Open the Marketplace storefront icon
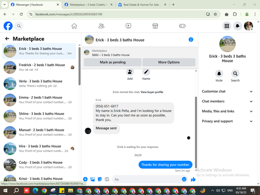The image size is (260, 195). [155, 26]
